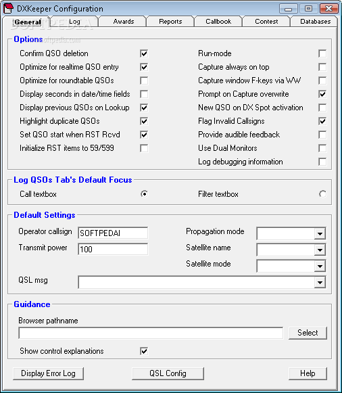
Task: Select Call textbox as default focus
Action: pos(144,194)
